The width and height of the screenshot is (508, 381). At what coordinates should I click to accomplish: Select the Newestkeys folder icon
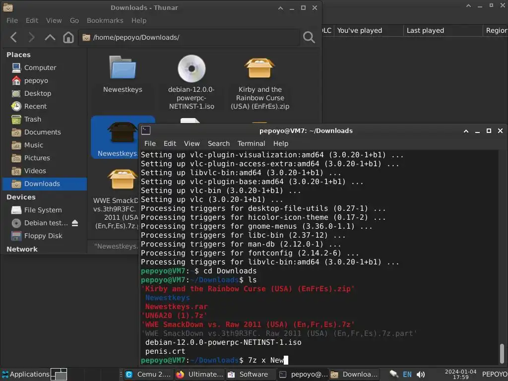pyautogui.click(x=123, y=67)
